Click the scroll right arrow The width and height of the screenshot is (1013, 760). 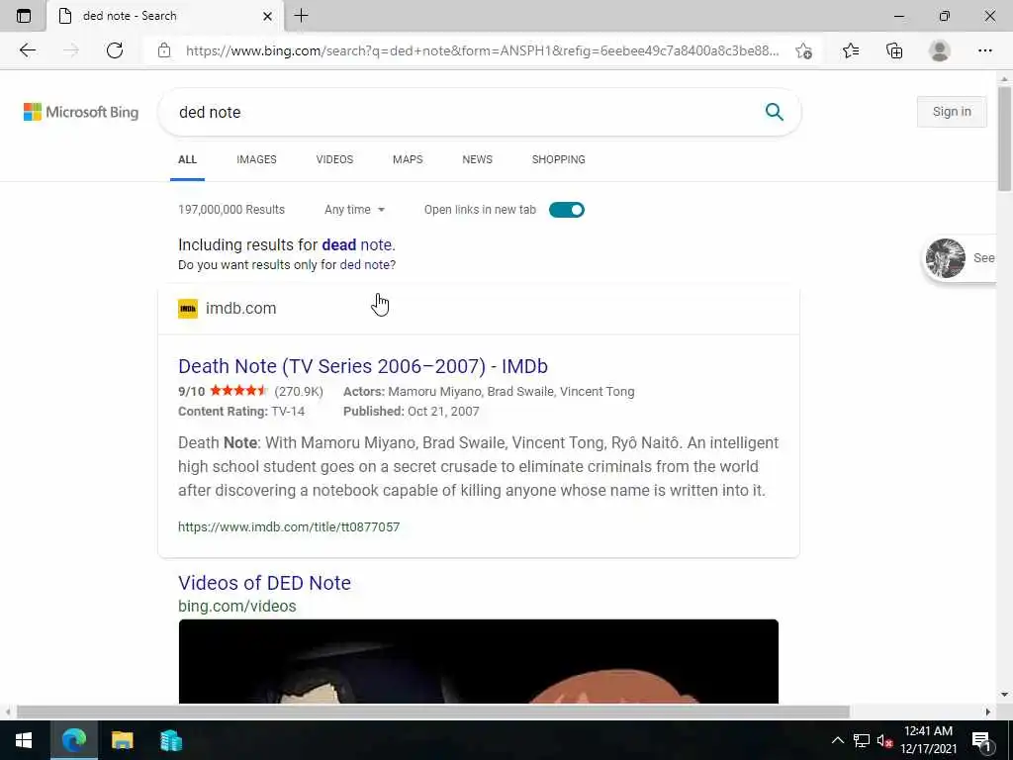[x=988, y=712]
